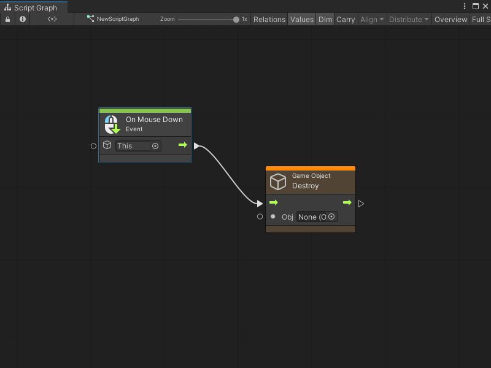Click the cube icon on the Destroy node
The image size is (491, 368).
pyautogui.click(x=279, y=182)
